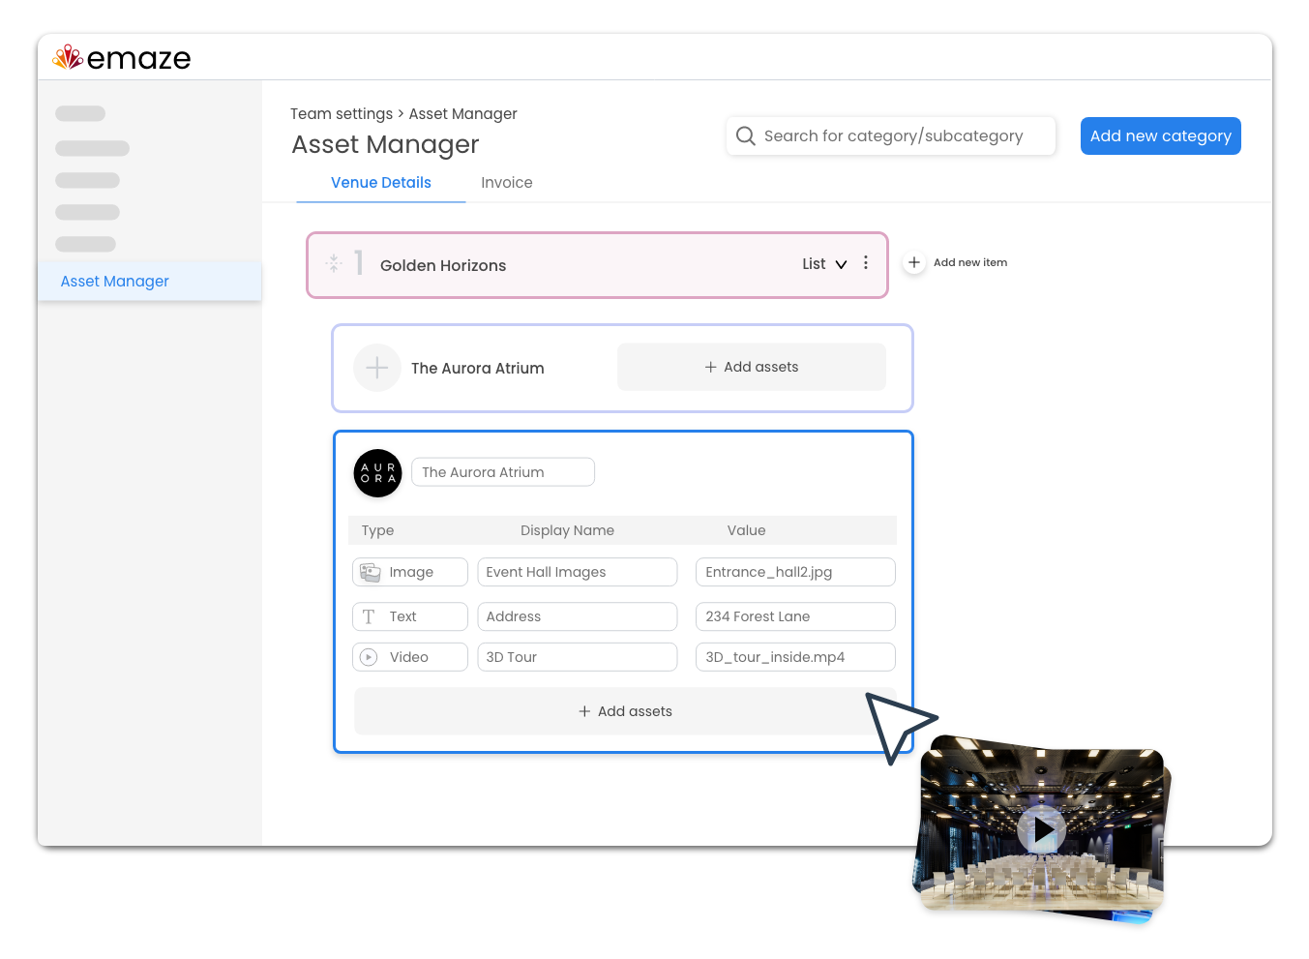Play the 3D tour video thumbnail
1309x959 pixels.
pyautogui.click(x=1042, y=829)
